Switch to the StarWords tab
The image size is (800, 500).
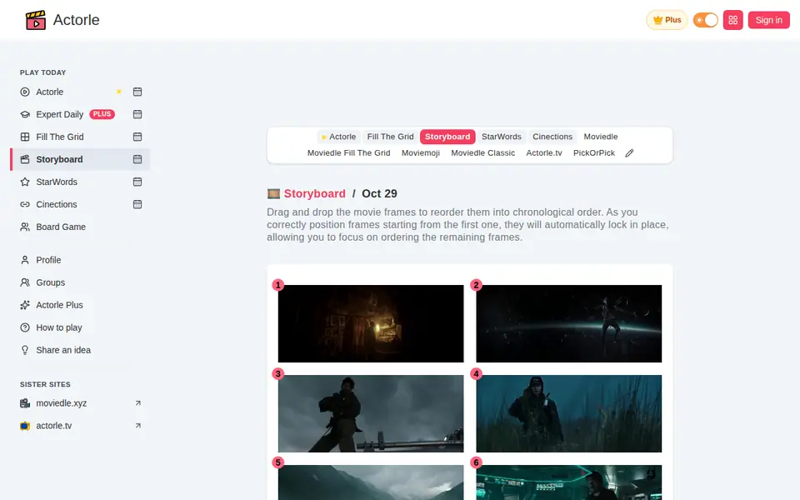[x=502, y=137]
